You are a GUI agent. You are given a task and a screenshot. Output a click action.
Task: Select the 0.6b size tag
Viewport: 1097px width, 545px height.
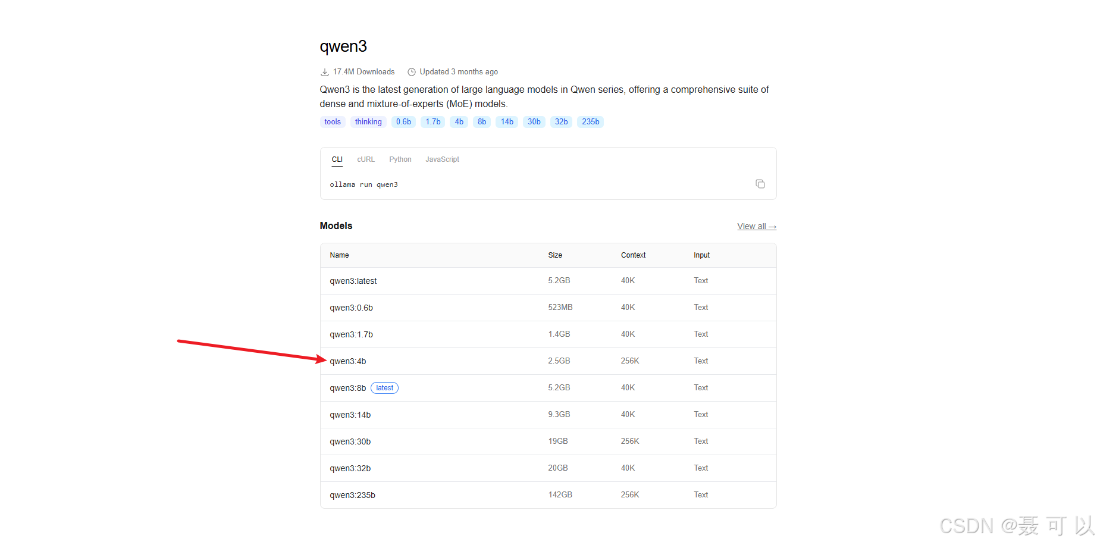click(x=403, y=122)
